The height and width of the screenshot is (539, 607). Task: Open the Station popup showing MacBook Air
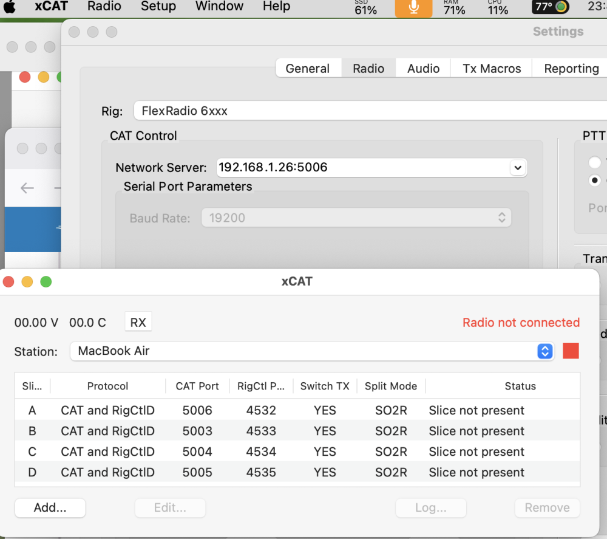[312, 351]
